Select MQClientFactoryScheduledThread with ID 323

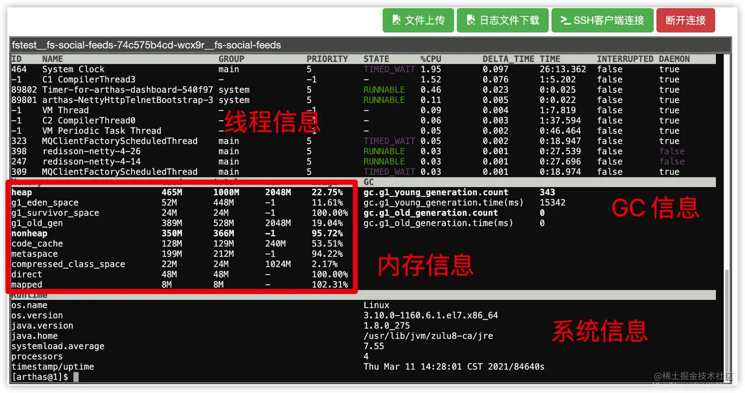[x=120, y=142]
